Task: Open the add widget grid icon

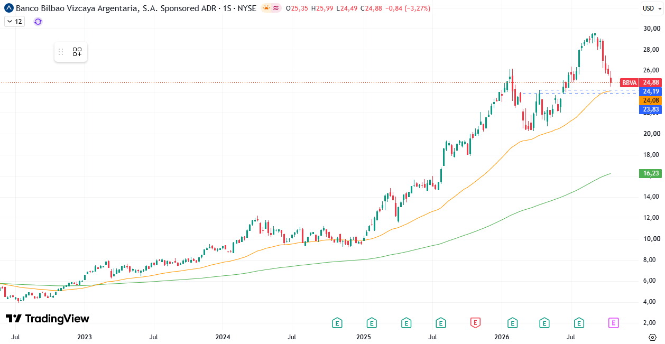Action: [x=77, y=52]
